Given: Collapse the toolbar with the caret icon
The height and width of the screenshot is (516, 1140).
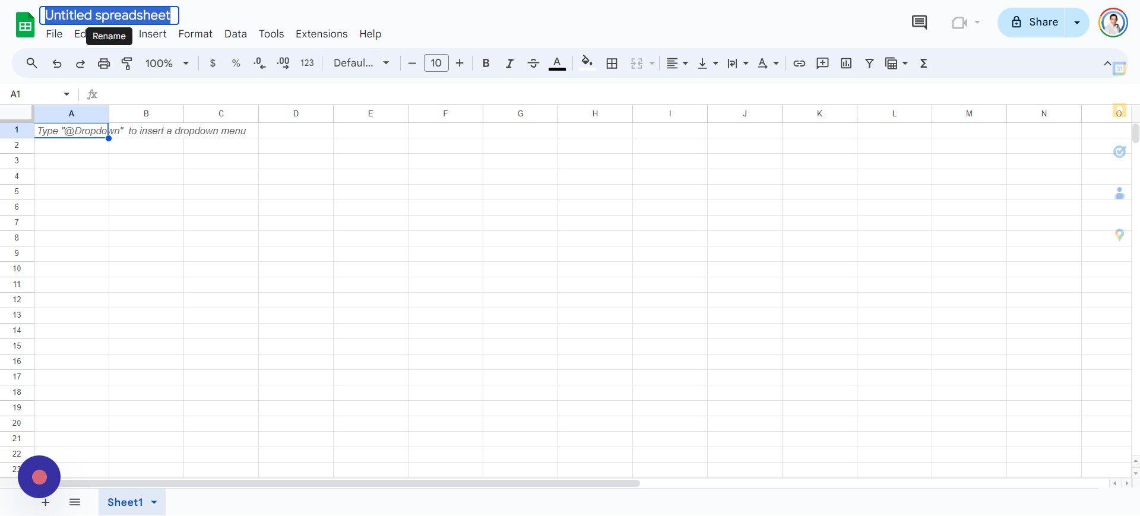Looking at the screenshot, I should coord(1107,63).
